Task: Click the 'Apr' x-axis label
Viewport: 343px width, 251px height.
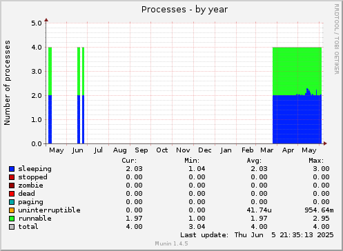Action: [x=288, y=150]
